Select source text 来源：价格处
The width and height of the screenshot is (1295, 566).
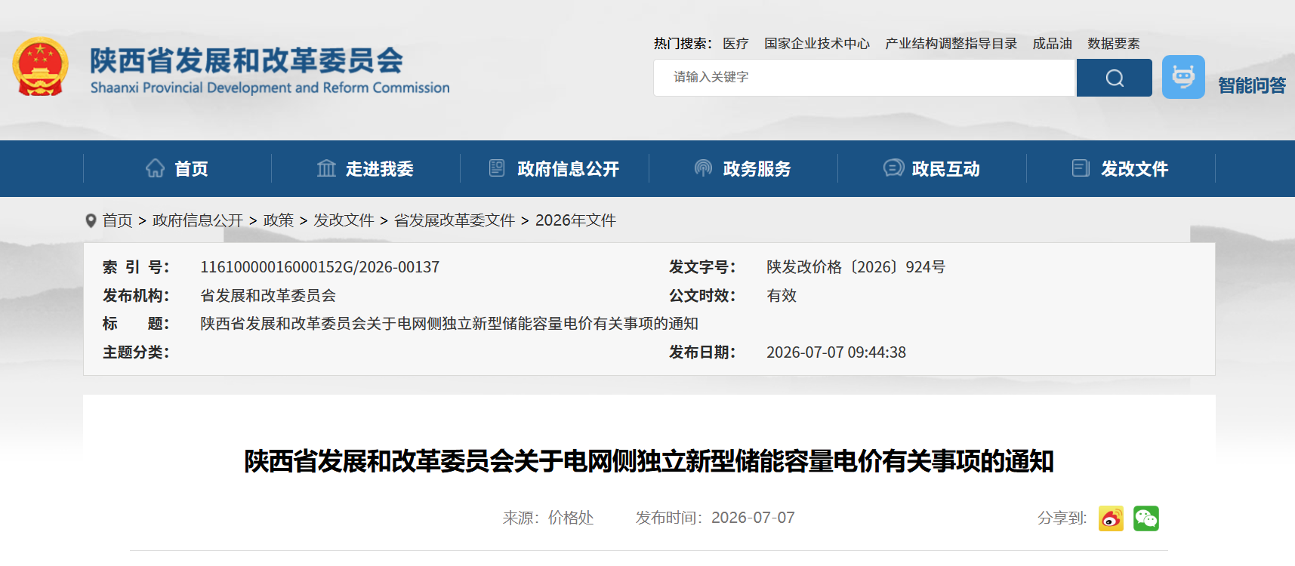point(548,518)
